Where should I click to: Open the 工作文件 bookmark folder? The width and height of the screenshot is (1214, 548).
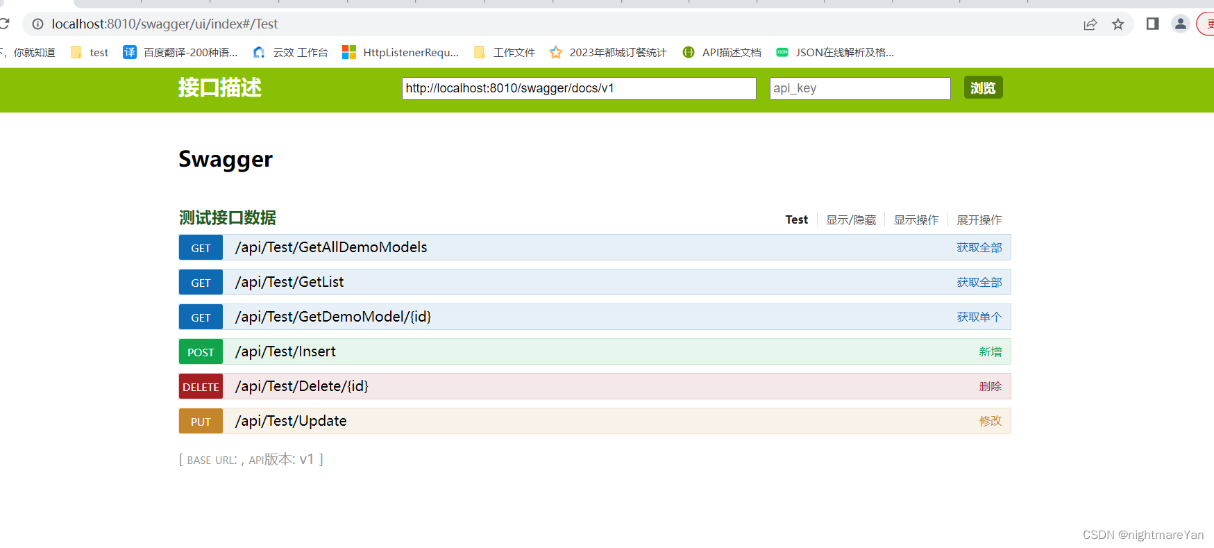pos(505,53)
